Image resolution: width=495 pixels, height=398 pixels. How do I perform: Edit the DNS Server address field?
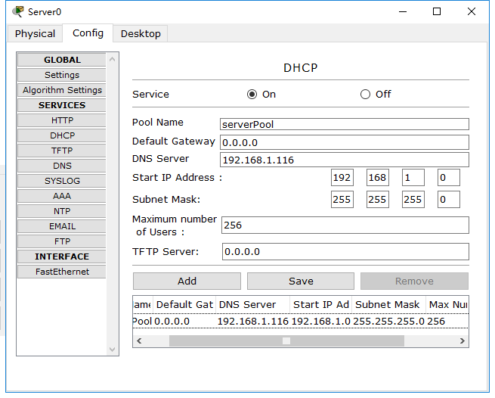345,160
